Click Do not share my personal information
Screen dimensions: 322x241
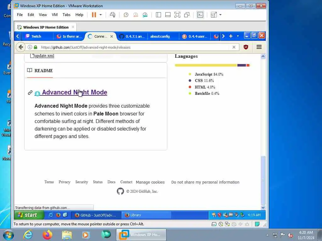point(205,182)
